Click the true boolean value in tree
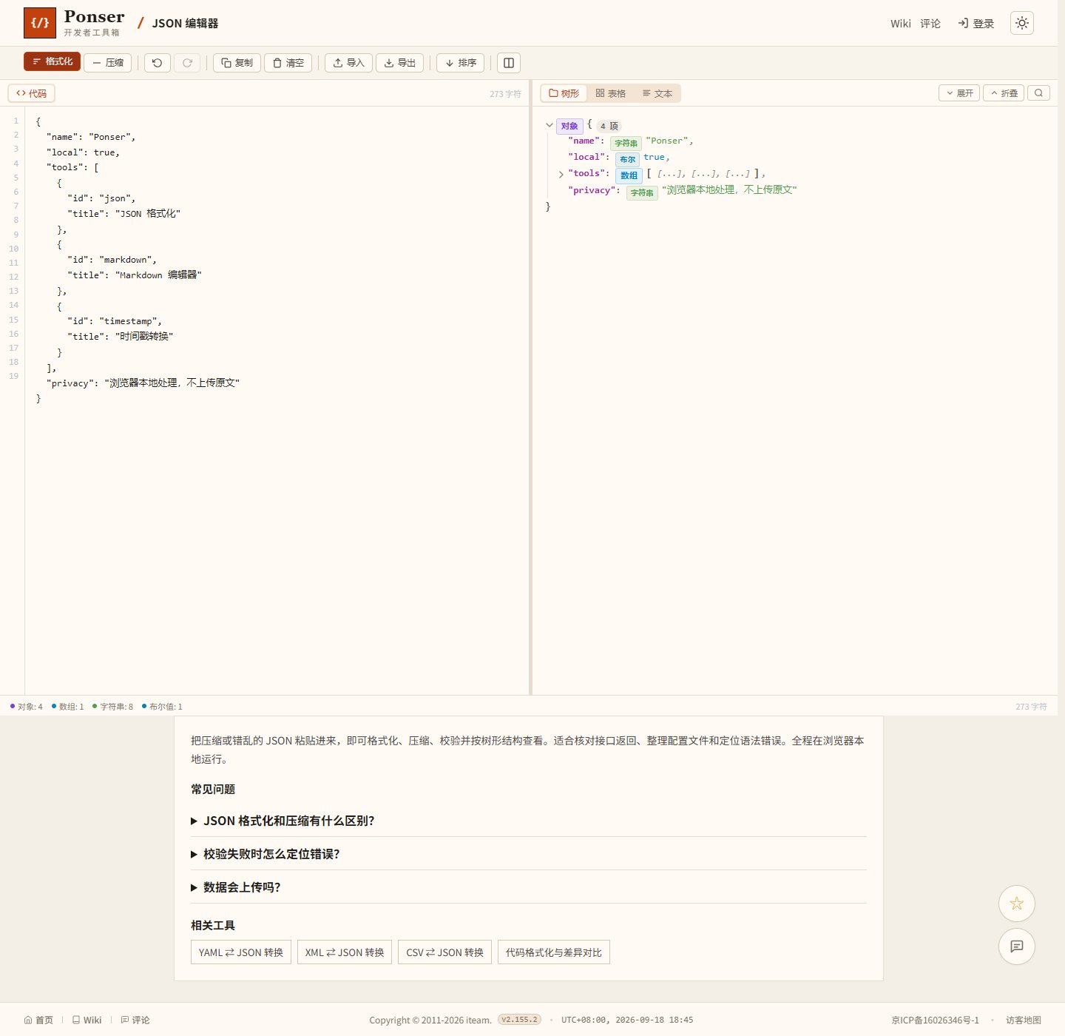 tap(654, 157)
